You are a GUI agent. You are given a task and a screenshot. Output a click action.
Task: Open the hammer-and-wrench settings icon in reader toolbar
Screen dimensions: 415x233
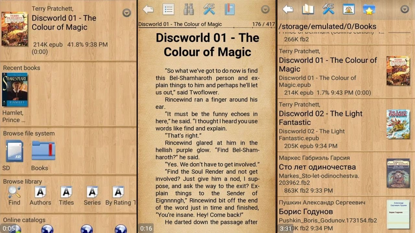pyautogui.click(x=209, y=9)
